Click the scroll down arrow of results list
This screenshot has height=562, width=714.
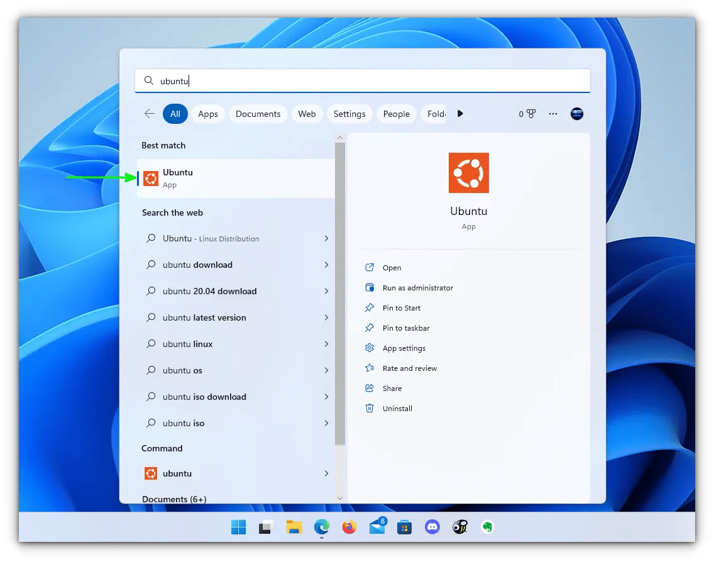339,499
